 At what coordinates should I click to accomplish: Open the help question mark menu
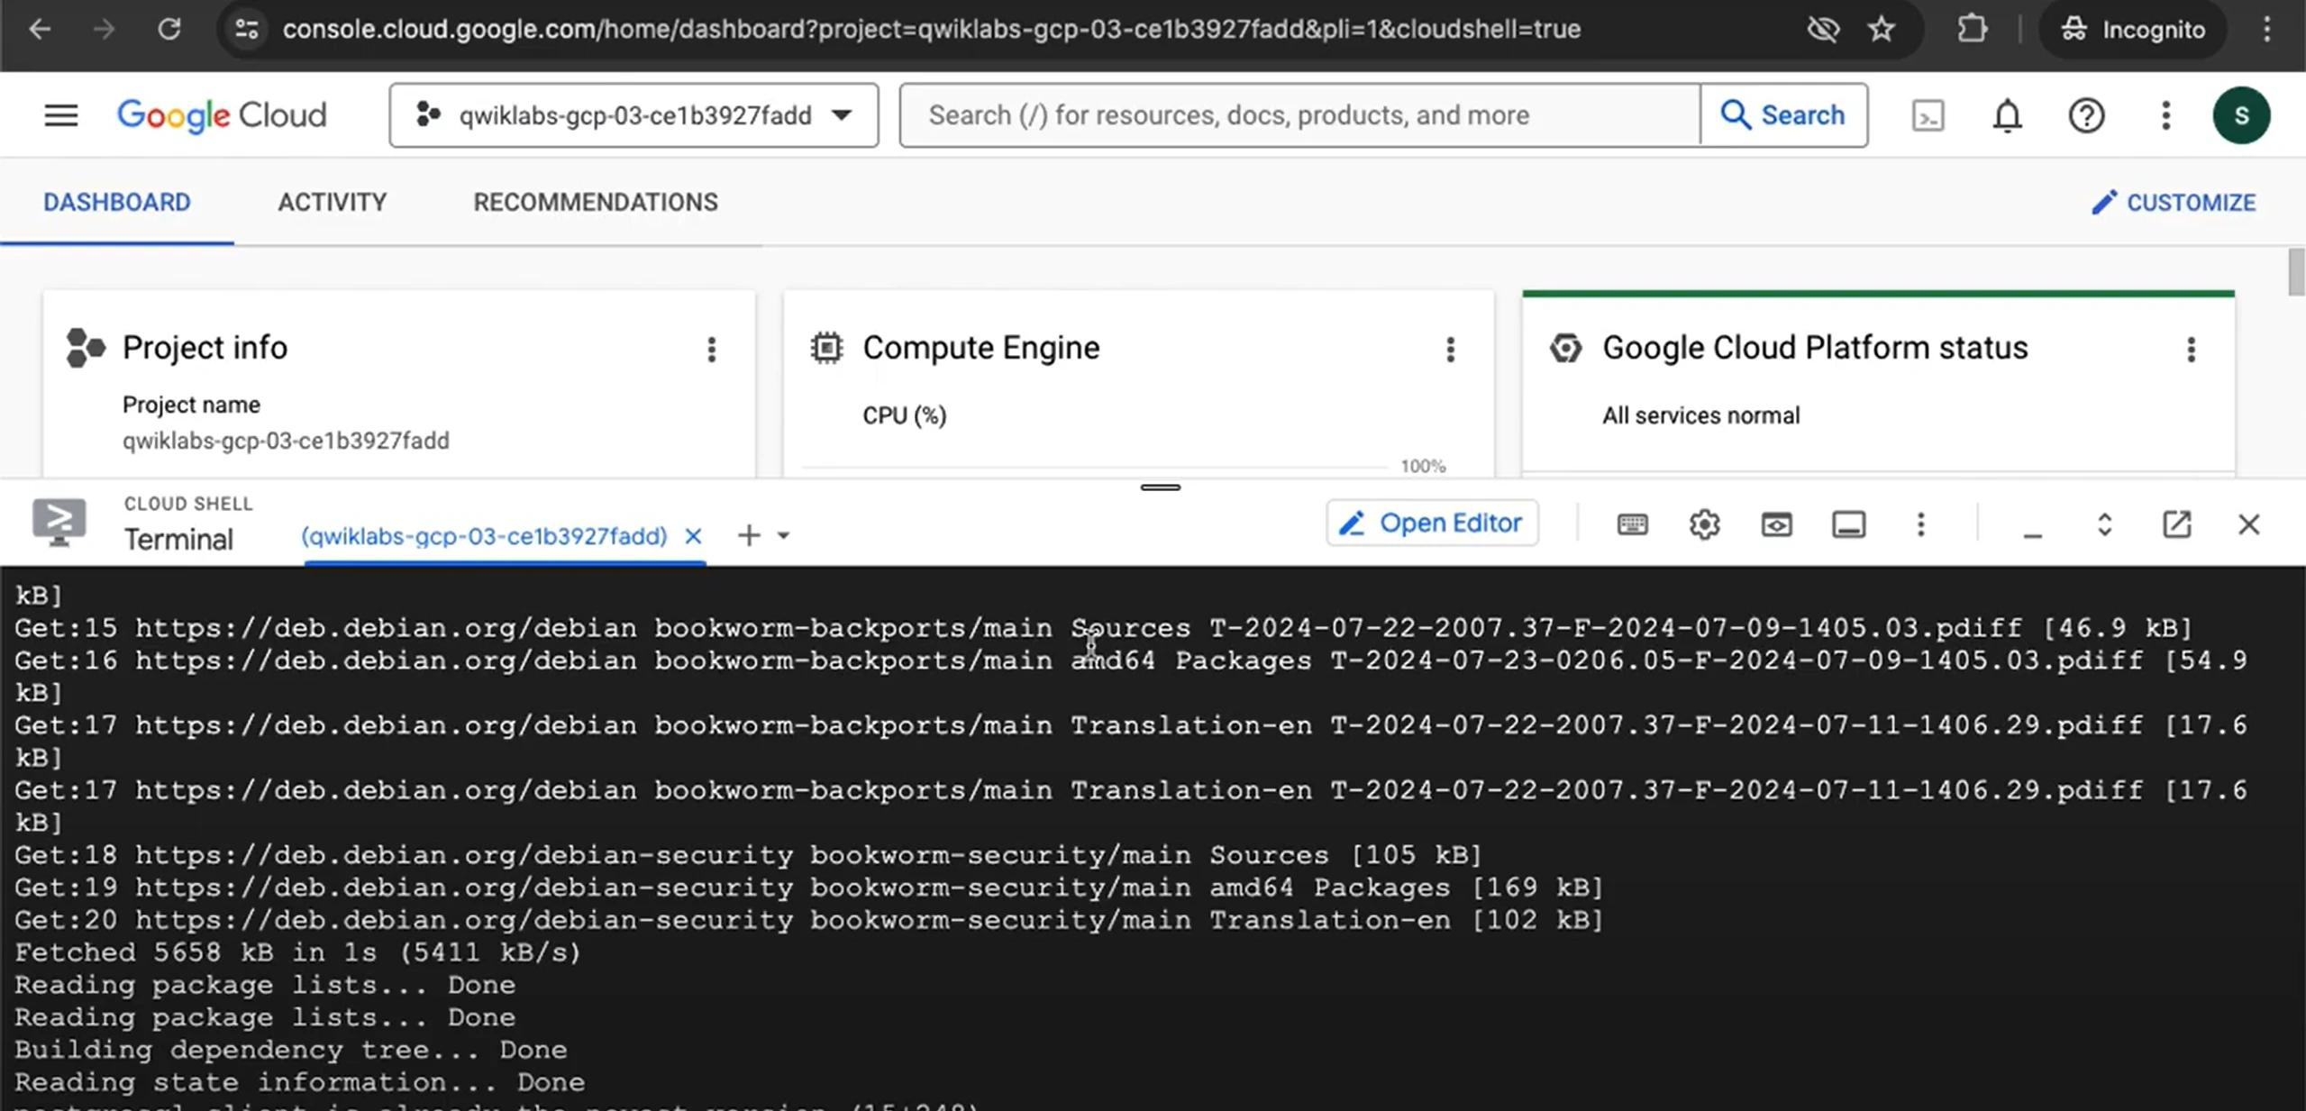pos(2085,115)
